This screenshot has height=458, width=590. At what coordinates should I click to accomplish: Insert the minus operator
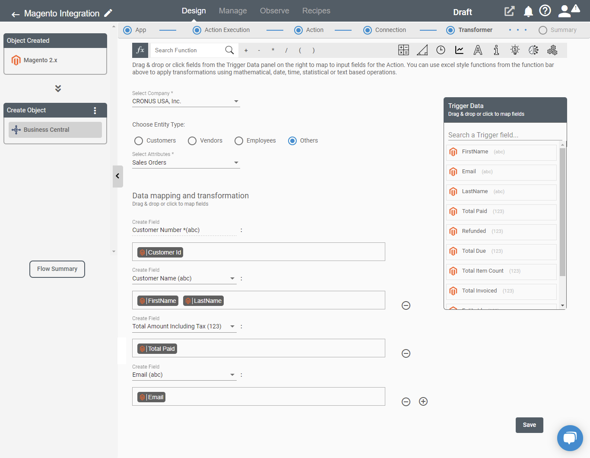259,51
